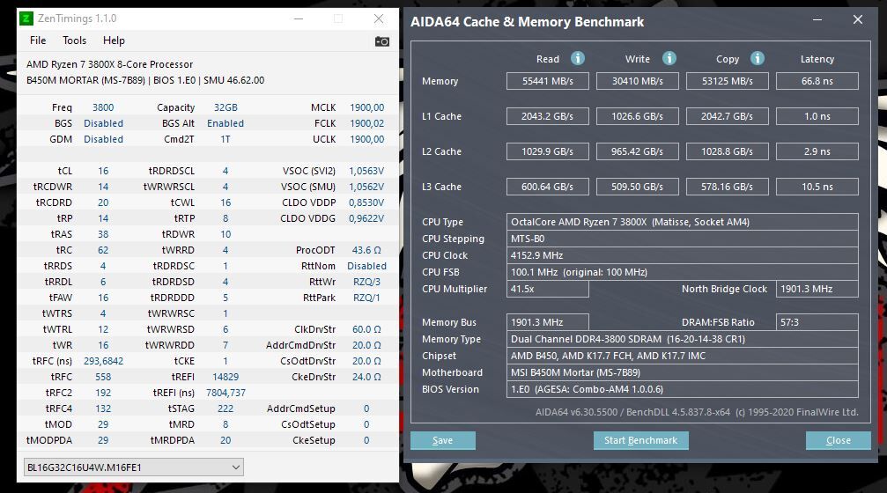Click the Copy info icon in AIDA64
Viewport: 887px width, 493px height.
(x=758, y=58)
